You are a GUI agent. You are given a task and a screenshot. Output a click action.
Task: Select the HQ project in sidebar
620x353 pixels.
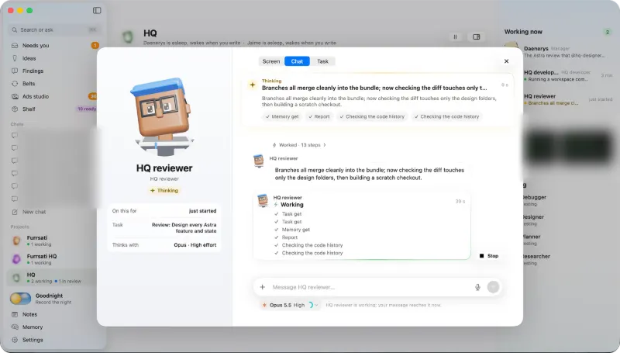click(51, 278)
